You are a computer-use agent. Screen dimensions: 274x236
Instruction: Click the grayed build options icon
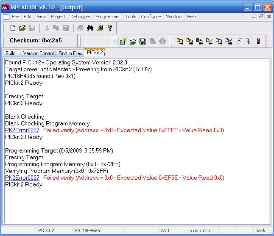coord(153,42)
